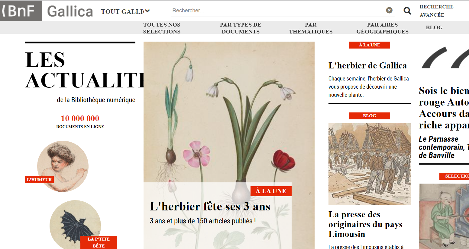The image size is (469, 249).
Task: Open L'herbier fête ses 3 ans headline
Action: 210,206
